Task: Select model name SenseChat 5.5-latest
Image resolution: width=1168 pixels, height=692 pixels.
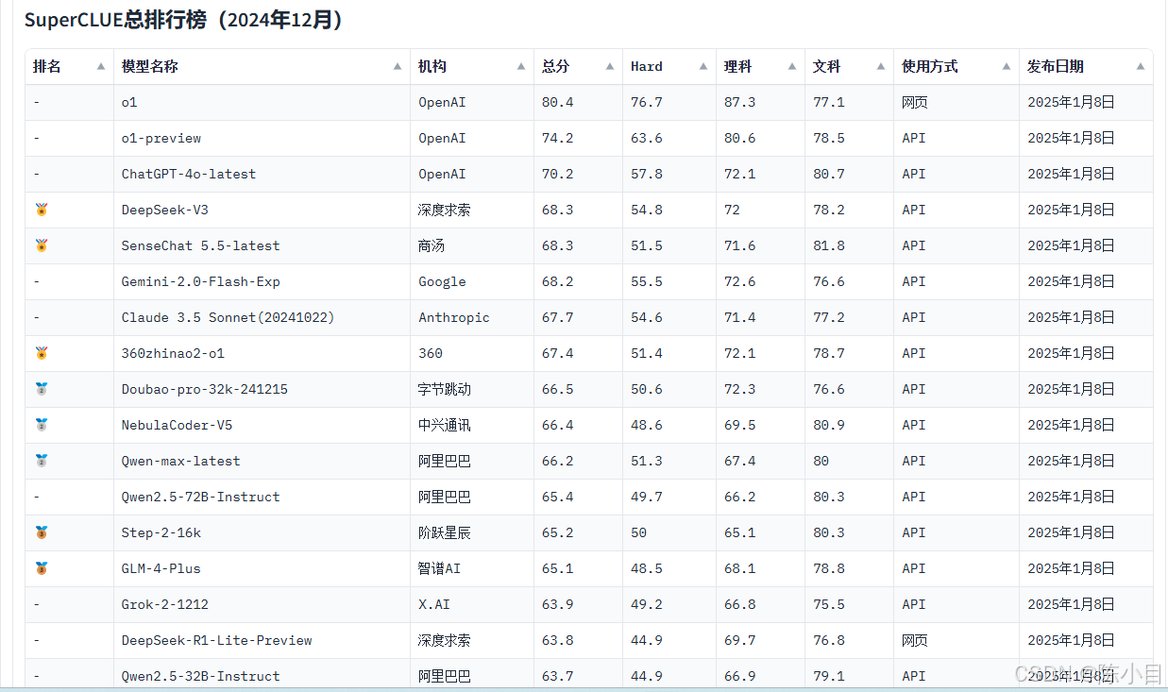Action: coord(201,245)
